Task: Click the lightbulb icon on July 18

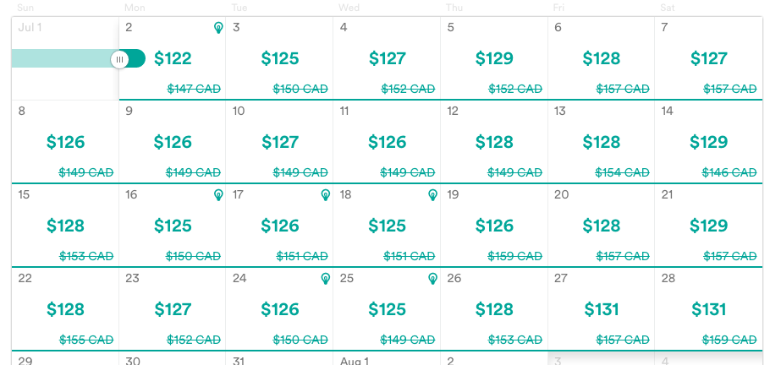Action: (433, 195)
